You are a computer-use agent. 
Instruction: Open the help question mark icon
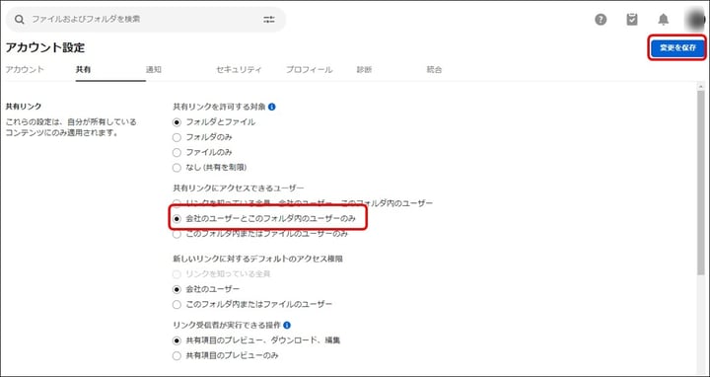pos(601,20)
